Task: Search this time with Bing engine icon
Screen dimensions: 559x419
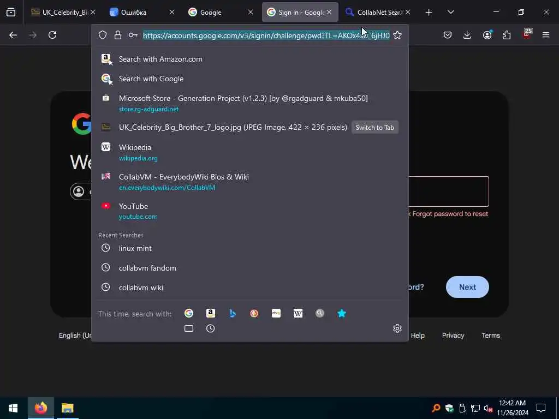Action: (x=233, y=313)
